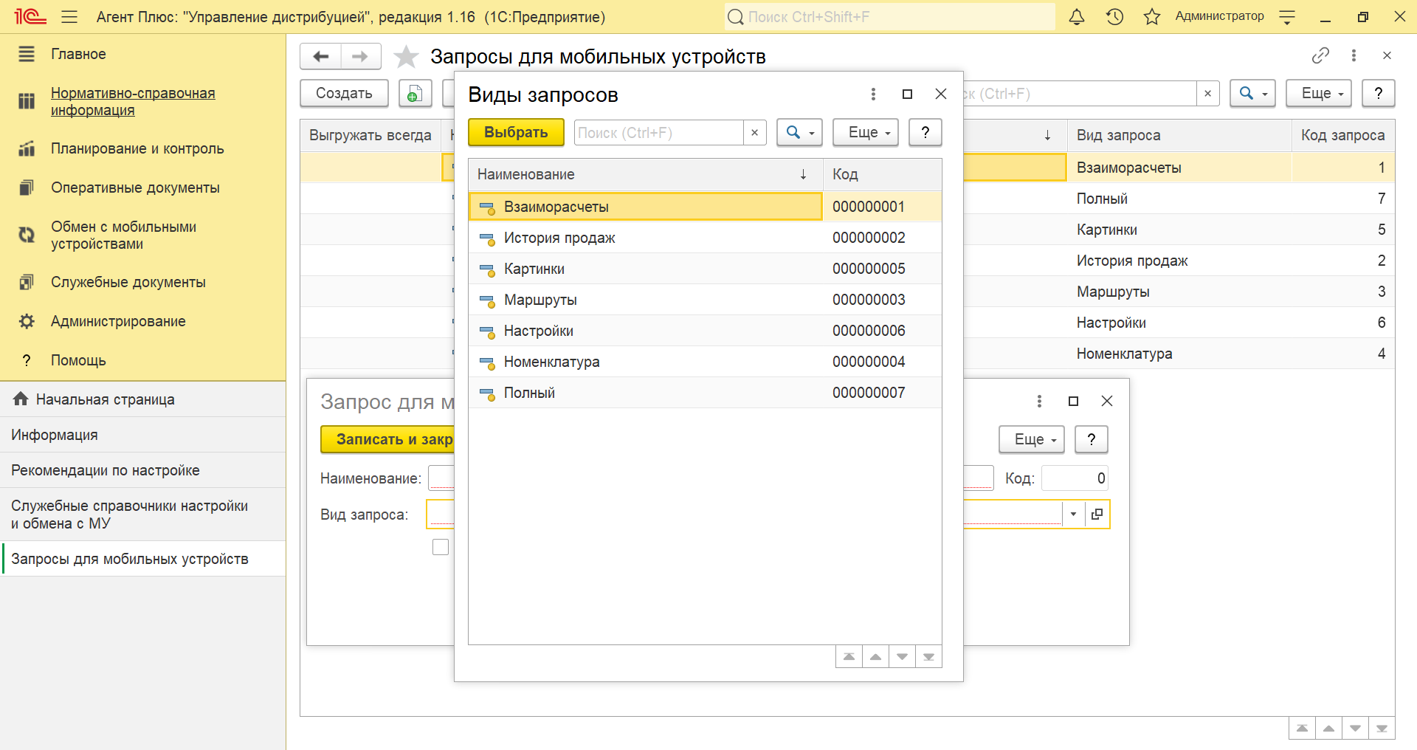Open help in Виды запросов dialog

click(925, 133)
